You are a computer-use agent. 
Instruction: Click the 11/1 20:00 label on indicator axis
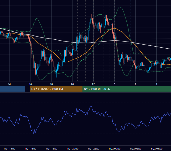click(x=72, y=148)
